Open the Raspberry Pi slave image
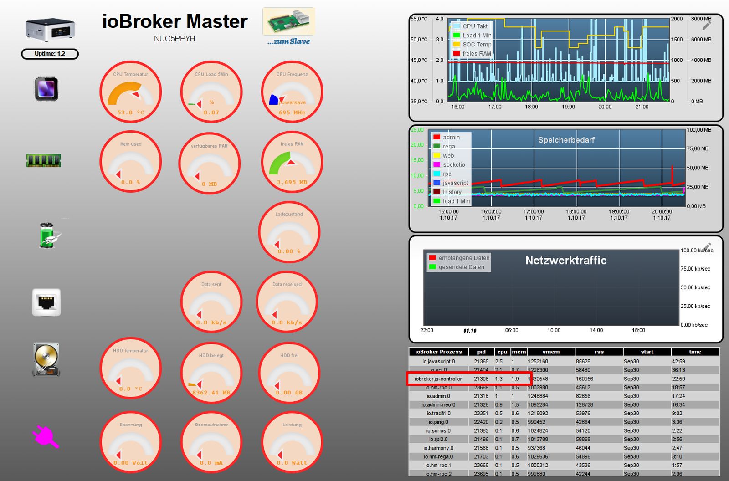This screenshot has height=481, width=729. click(x=288, y=21)
